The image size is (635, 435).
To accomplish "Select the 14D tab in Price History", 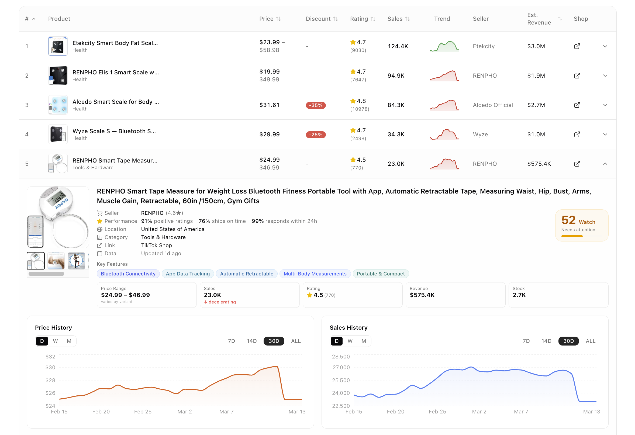I will point(251,341).
